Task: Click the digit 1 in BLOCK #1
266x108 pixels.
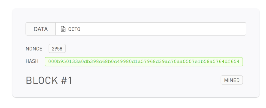Action: tap(69, 81)
